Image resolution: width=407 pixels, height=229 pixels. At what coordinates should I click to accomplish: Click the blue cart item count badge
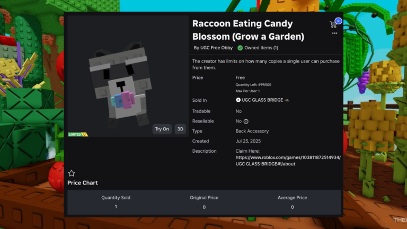pos(338,21)
